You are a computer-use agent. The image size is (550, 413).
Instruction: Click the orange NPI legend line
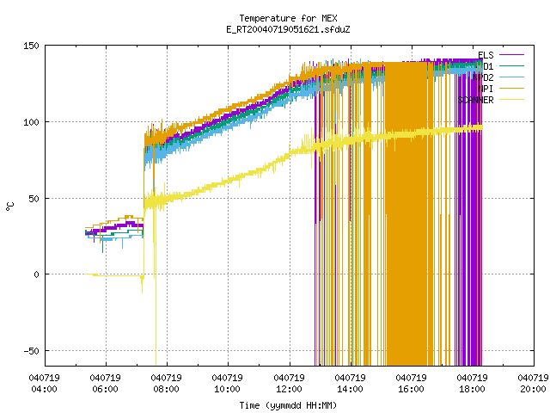point(511,89)
